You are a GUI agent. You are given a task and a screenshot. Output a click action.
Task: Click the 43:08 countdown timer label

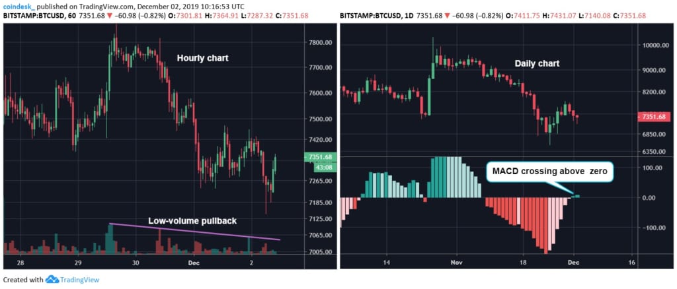click(320, 167)
